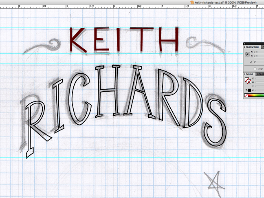
Task: Open the tab next to Transform
Action: [262, 47]
